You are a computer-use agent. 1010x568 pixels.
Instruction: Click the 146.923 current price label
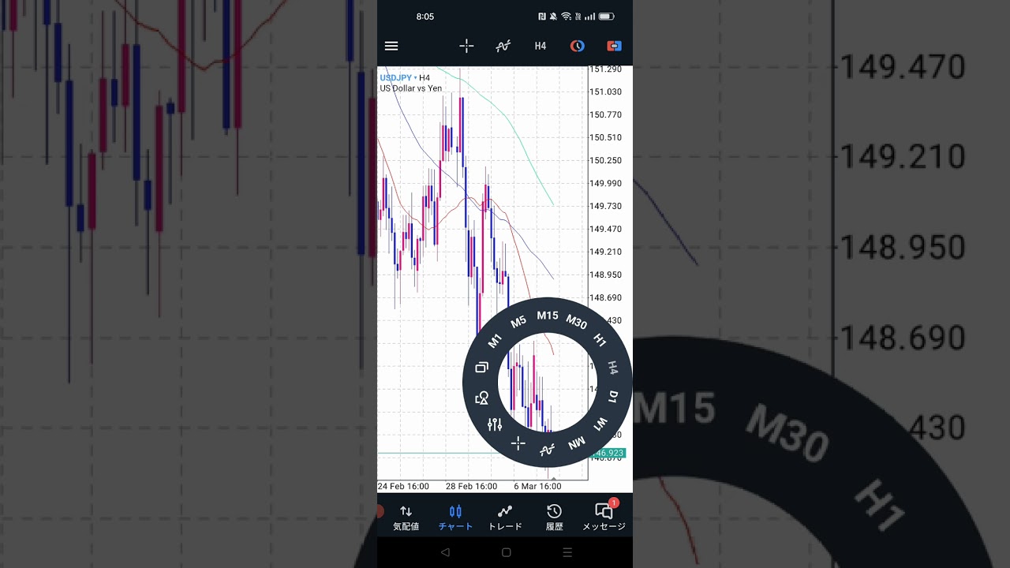click(609, 454)
